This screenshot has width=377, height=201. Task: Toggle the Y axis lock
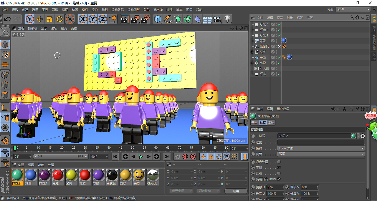[93, 19]
